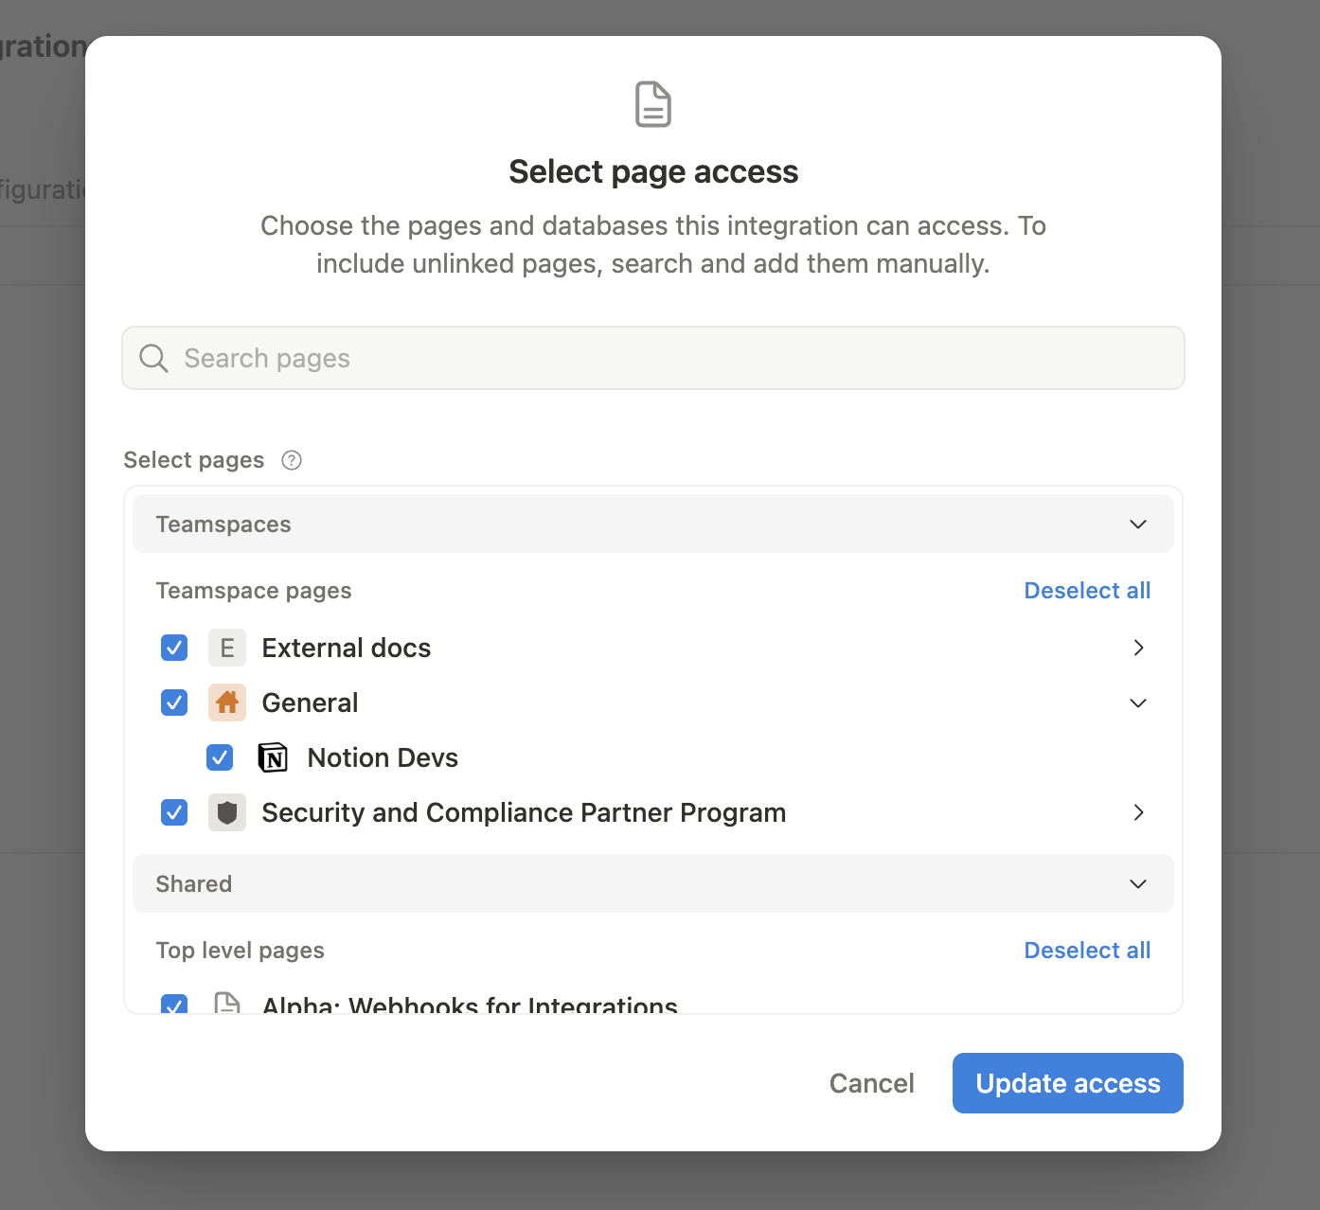This screenshot has height=1210, width=1320.
Task: Collapse the General page children
Action: pos(1137,703)
